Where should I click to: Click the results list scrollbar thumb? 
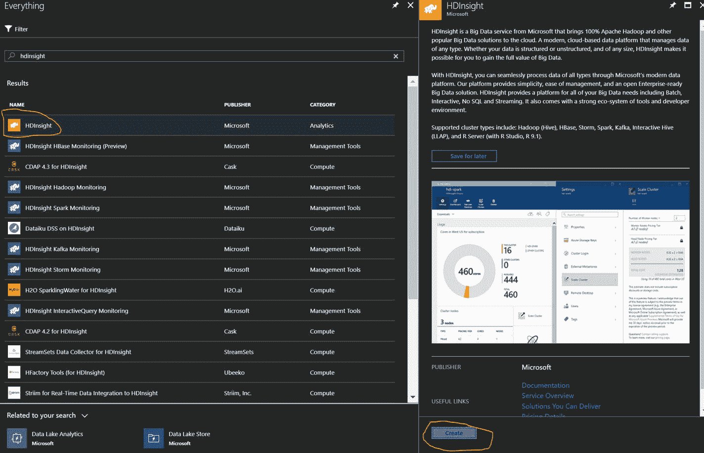pos(413,193)
